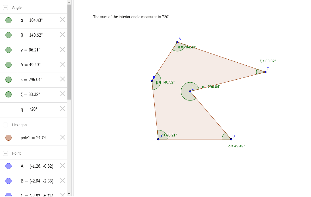311x197 pixels.
Task: Delete angle ζ using its X icon
Action: point(62,94)
